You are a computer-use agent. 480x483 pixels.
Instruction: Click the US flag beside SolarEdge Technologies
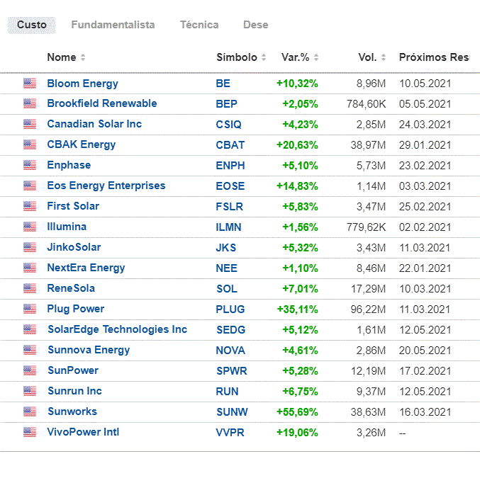(30, 329)
